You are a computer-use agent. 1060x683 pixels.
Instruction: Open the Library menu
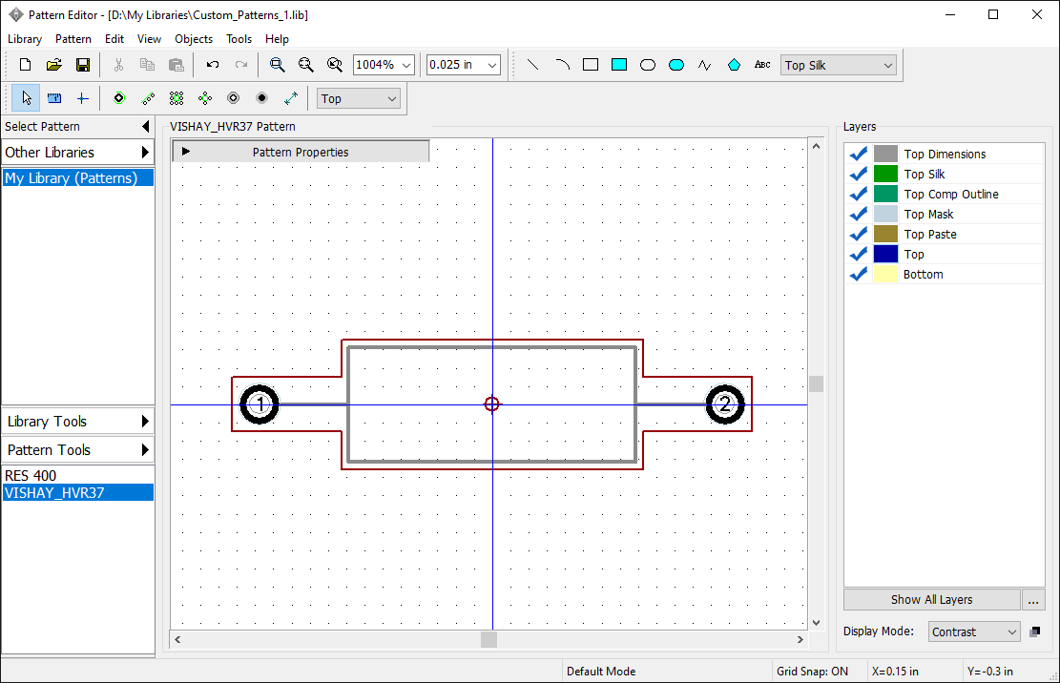(25, 39)
